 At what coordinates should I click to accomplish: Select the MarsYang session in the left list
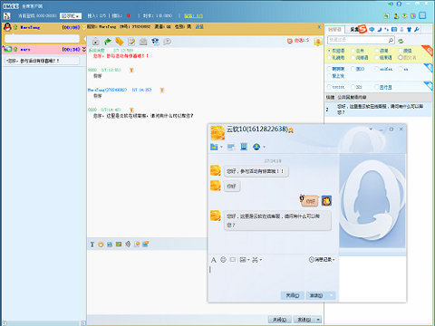[x=43, y=27]
